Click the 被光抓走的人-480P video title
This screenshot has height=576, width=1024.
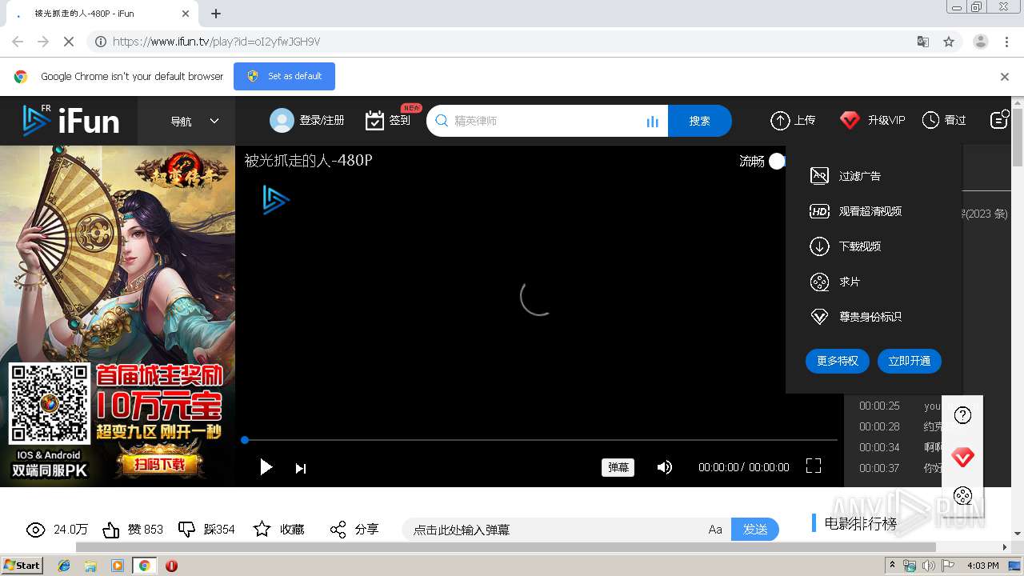click(309, 160)
